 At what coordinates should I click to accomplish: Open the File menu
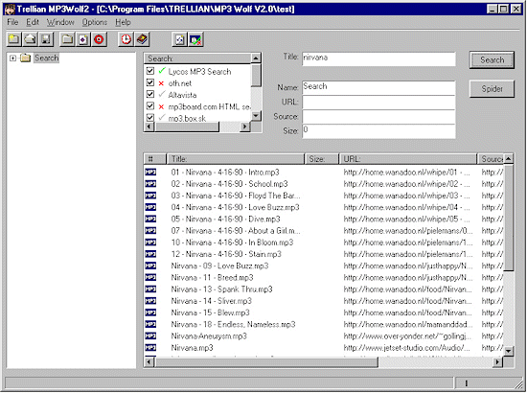click(12, 22)
